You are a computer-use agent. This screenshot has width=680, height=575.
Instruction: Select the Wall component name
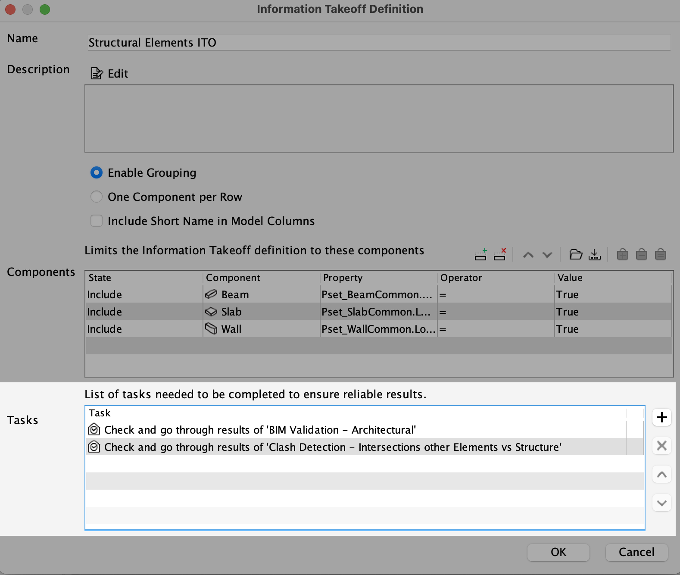pos(231,329)
